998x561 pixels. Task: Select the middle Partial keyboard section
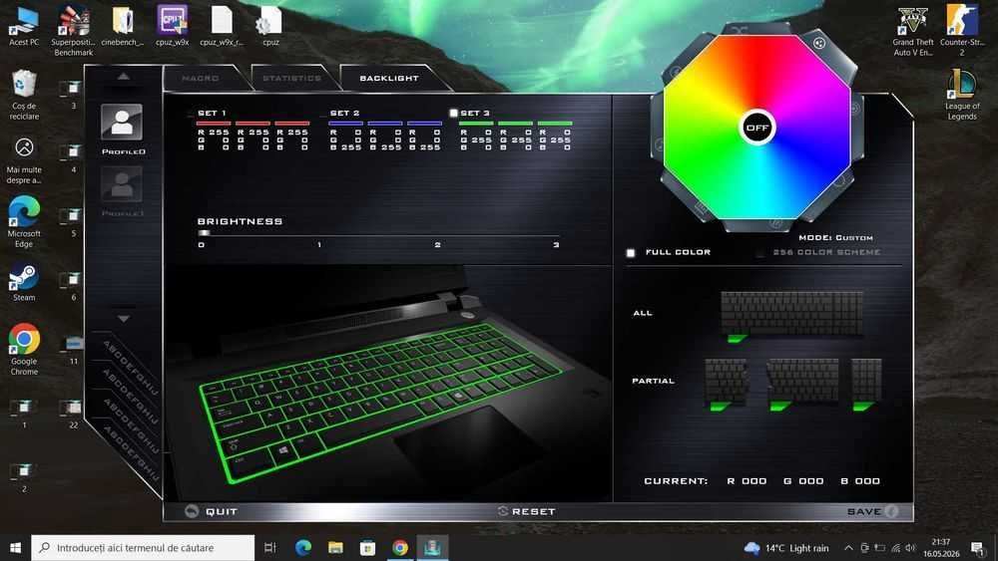tap(802, 381)
